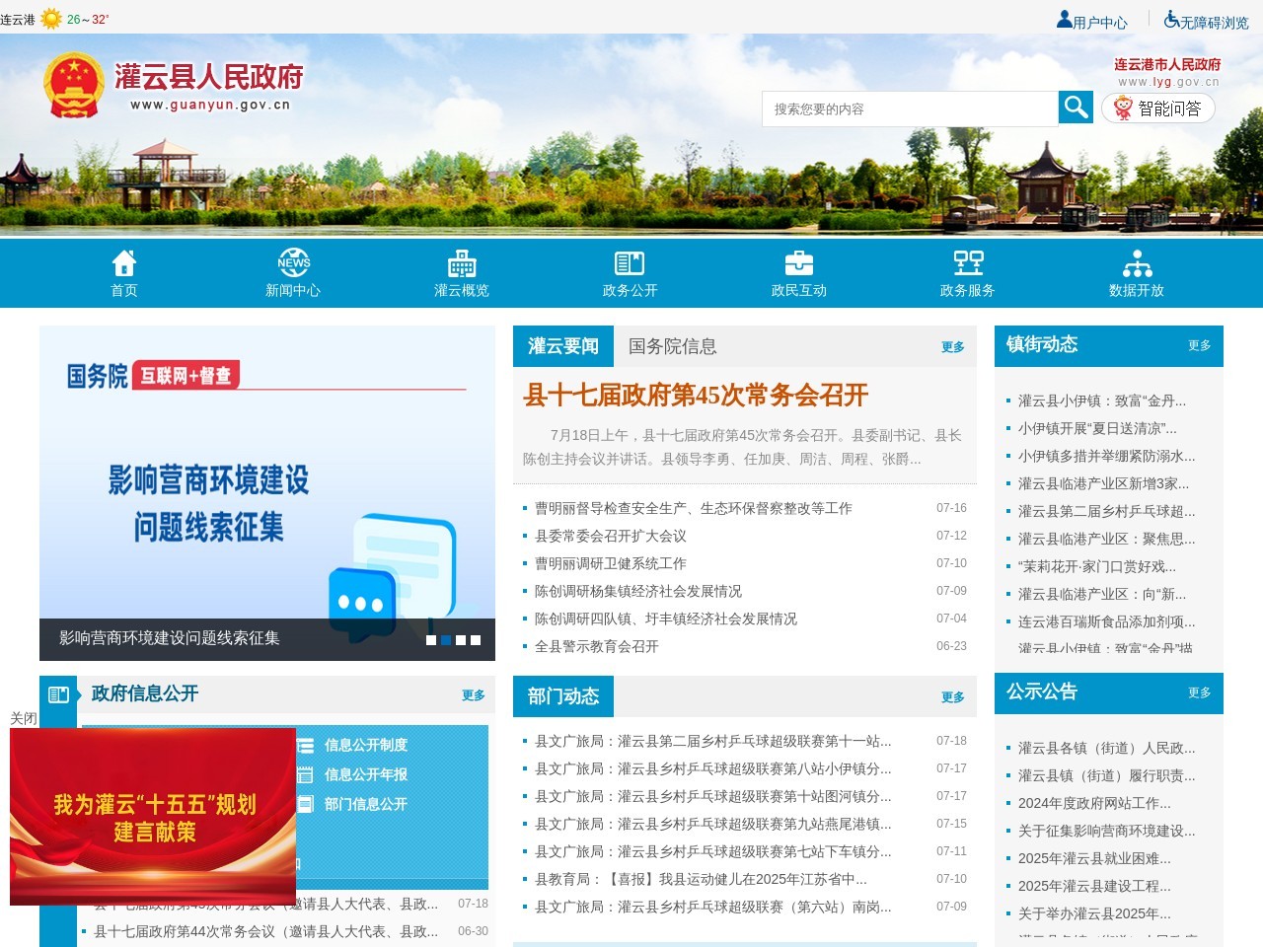Type a query in the search input field
The height and width of the screenshot is (947, 1263).
908,109
